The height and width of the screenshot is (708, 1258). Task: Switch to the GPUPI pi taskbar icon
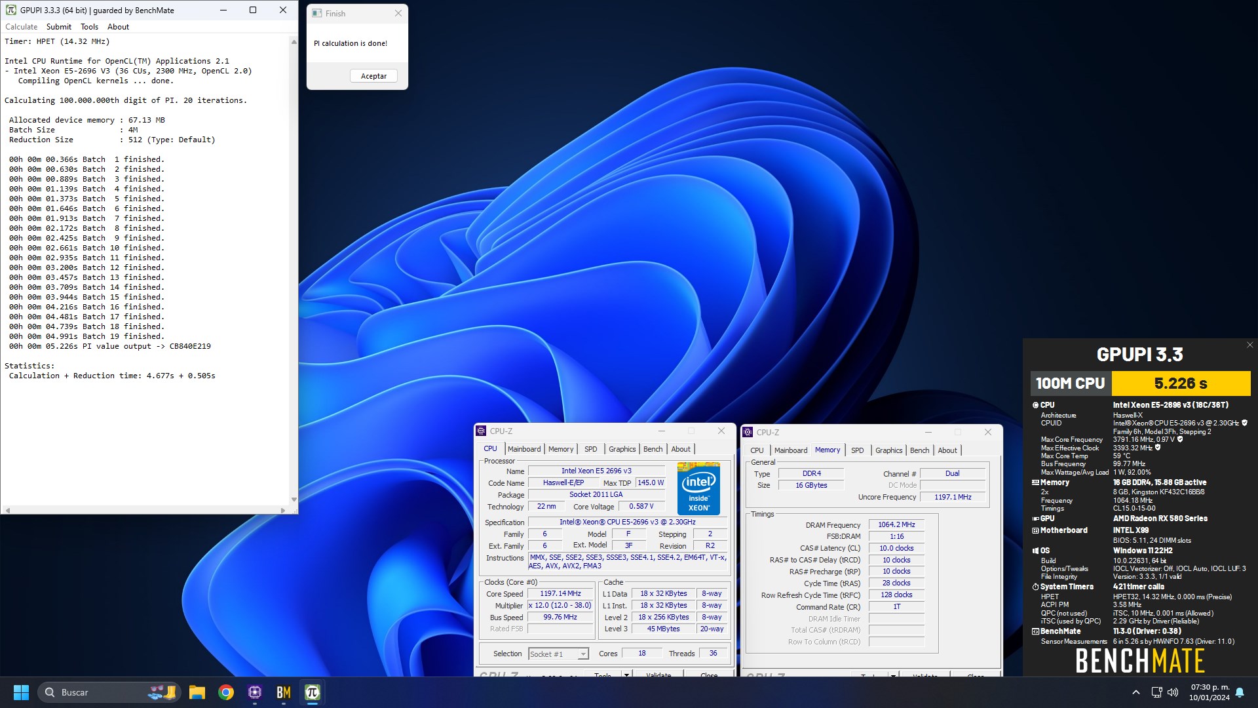[313, 692]
